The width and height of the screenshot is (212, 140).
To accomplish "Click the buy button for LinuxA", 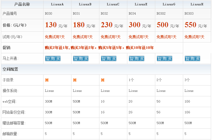I will [x=53, y=58].
